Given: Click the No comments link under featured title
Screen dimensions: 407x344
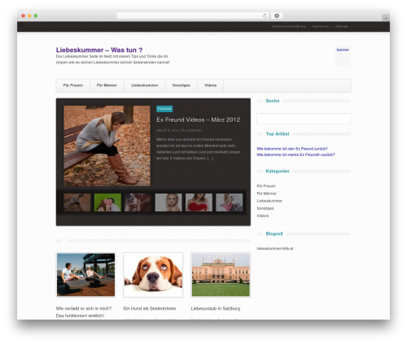Looking at the screenshot, I should pyautogui.click(x=191, y=130).
